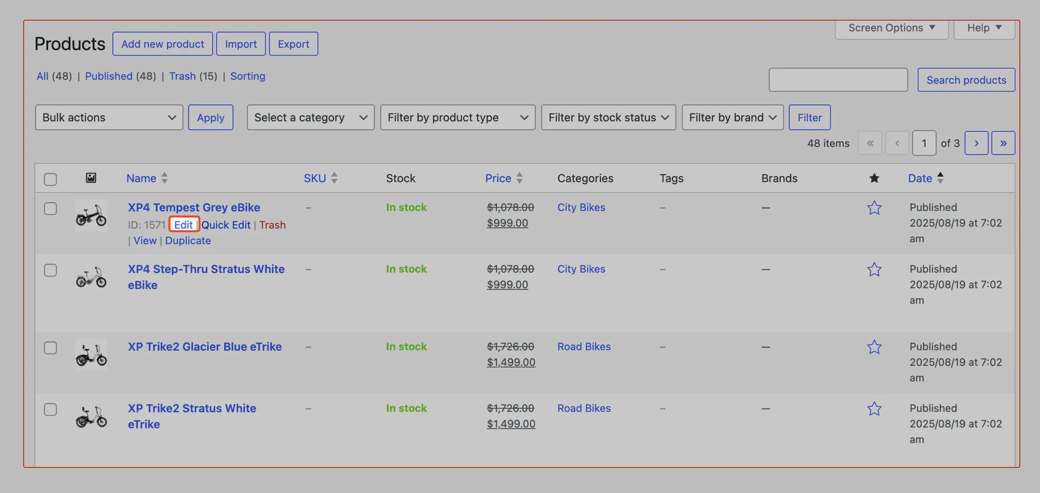
Task: Check the select-all products checkbox
Action: coord(50,179)
